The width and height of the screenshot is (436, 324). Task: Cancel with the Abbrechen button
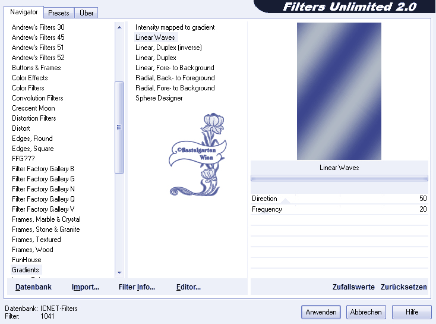tap(366, 312)
